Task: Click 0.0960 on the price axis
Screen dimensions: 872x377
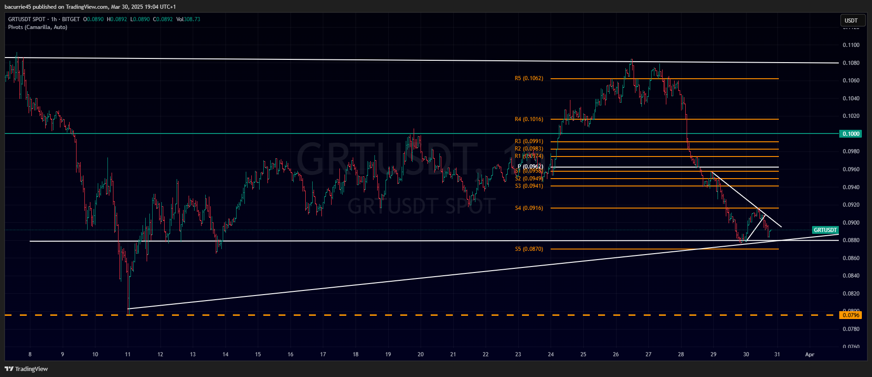Action: click(x=851, y=169)
